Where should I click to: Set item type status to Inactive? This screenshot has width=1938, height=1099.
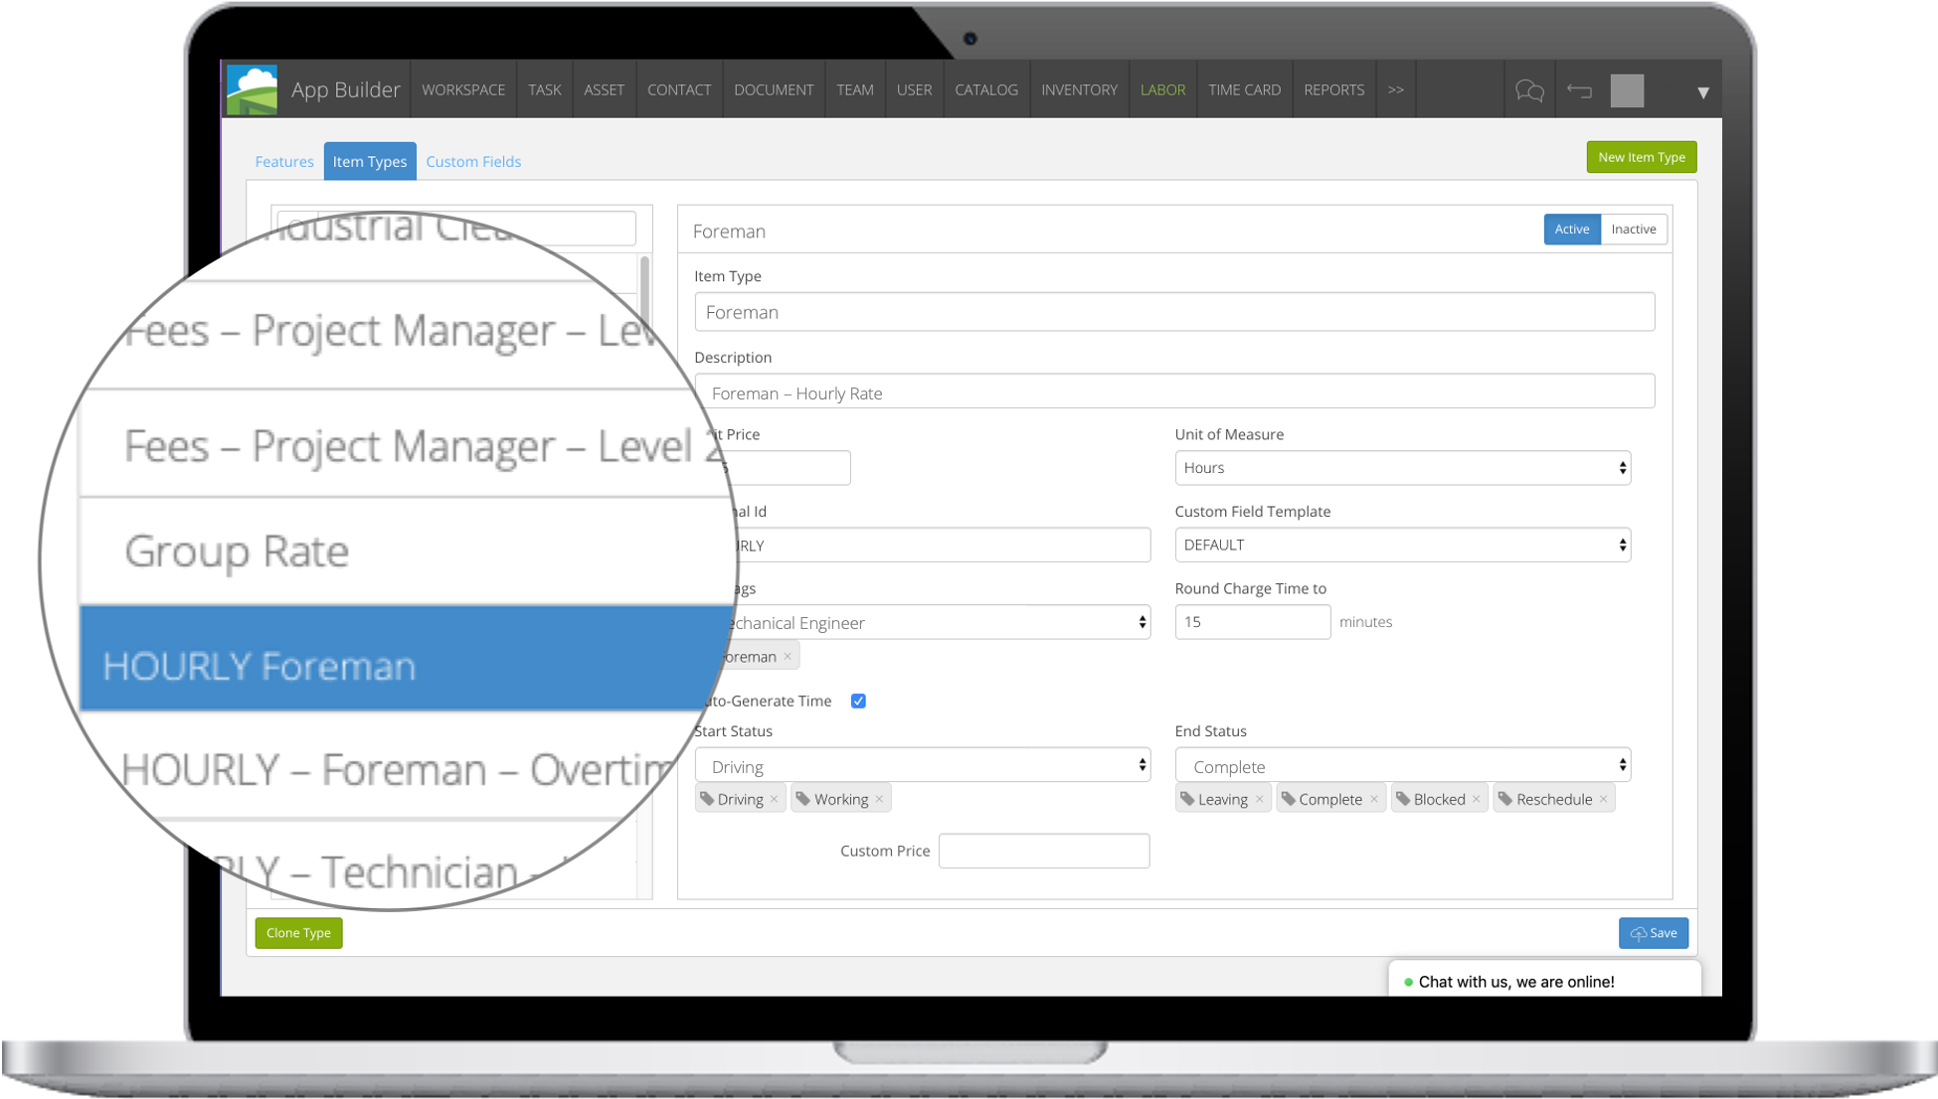click(x=1633, y=229)
